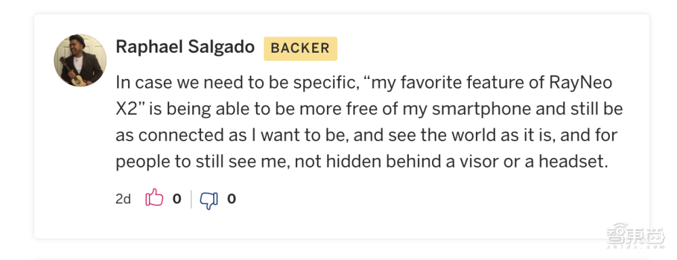Select the thumbs-up count of 0
This screenshot has height=260, width=677.
coord(177,199)
